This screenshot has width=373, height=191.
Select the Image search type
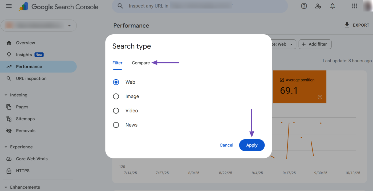click(x=116, y=96)
